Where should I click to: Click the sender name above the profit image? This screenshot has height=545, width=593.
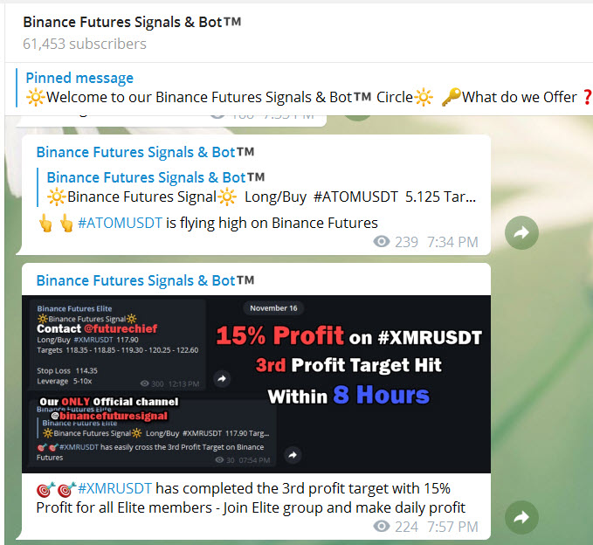click(145, 280)
